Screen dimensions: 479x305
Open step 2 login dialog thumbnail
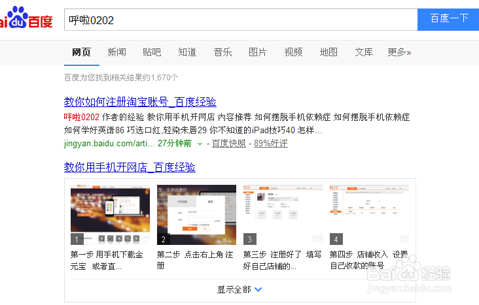[196, 215]
